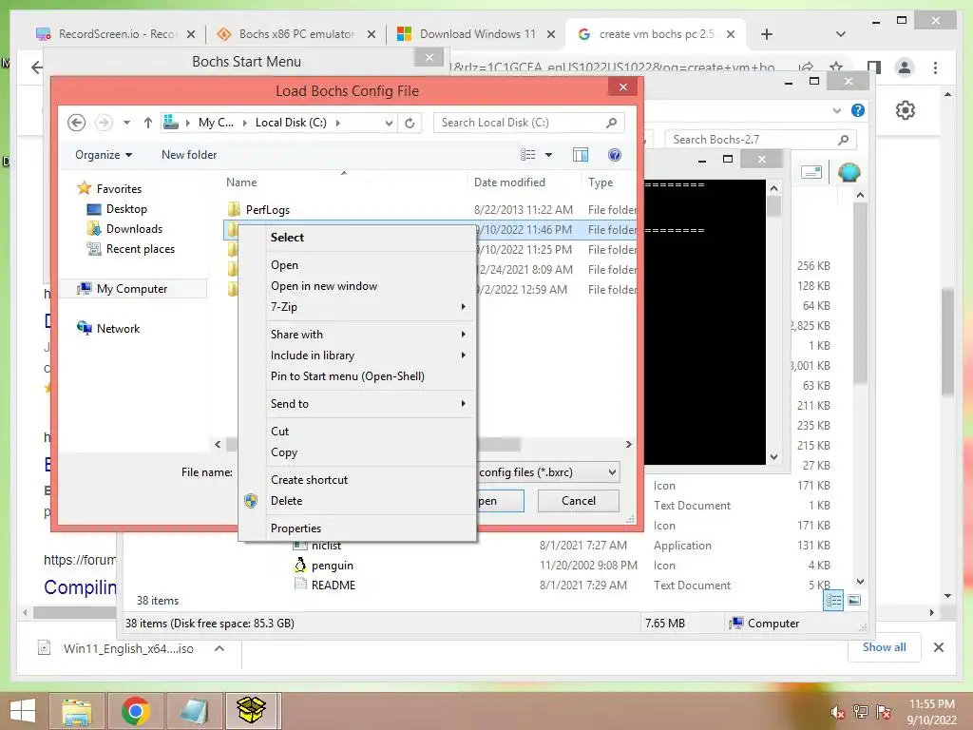Open Chrome settings gear icon on Google page
The image size is (973, 730).
pyautogui.click(x=906, y=110)
